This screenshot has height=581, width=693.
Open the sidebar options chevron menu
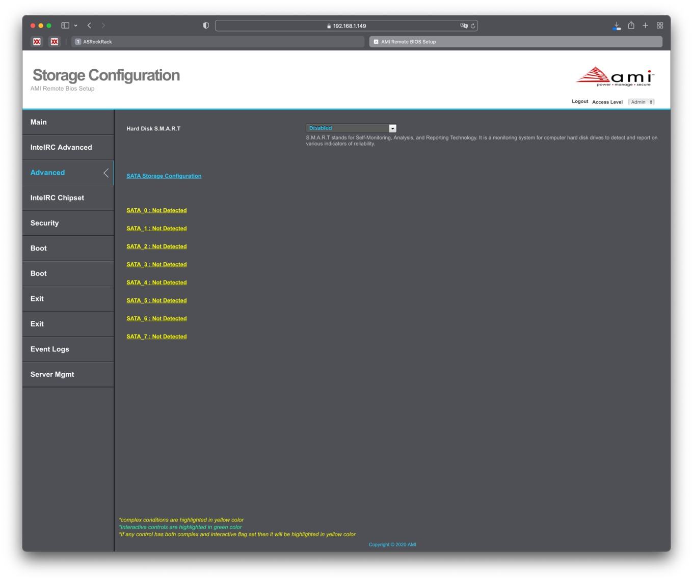pyautogui.click(x=75, y=25)
